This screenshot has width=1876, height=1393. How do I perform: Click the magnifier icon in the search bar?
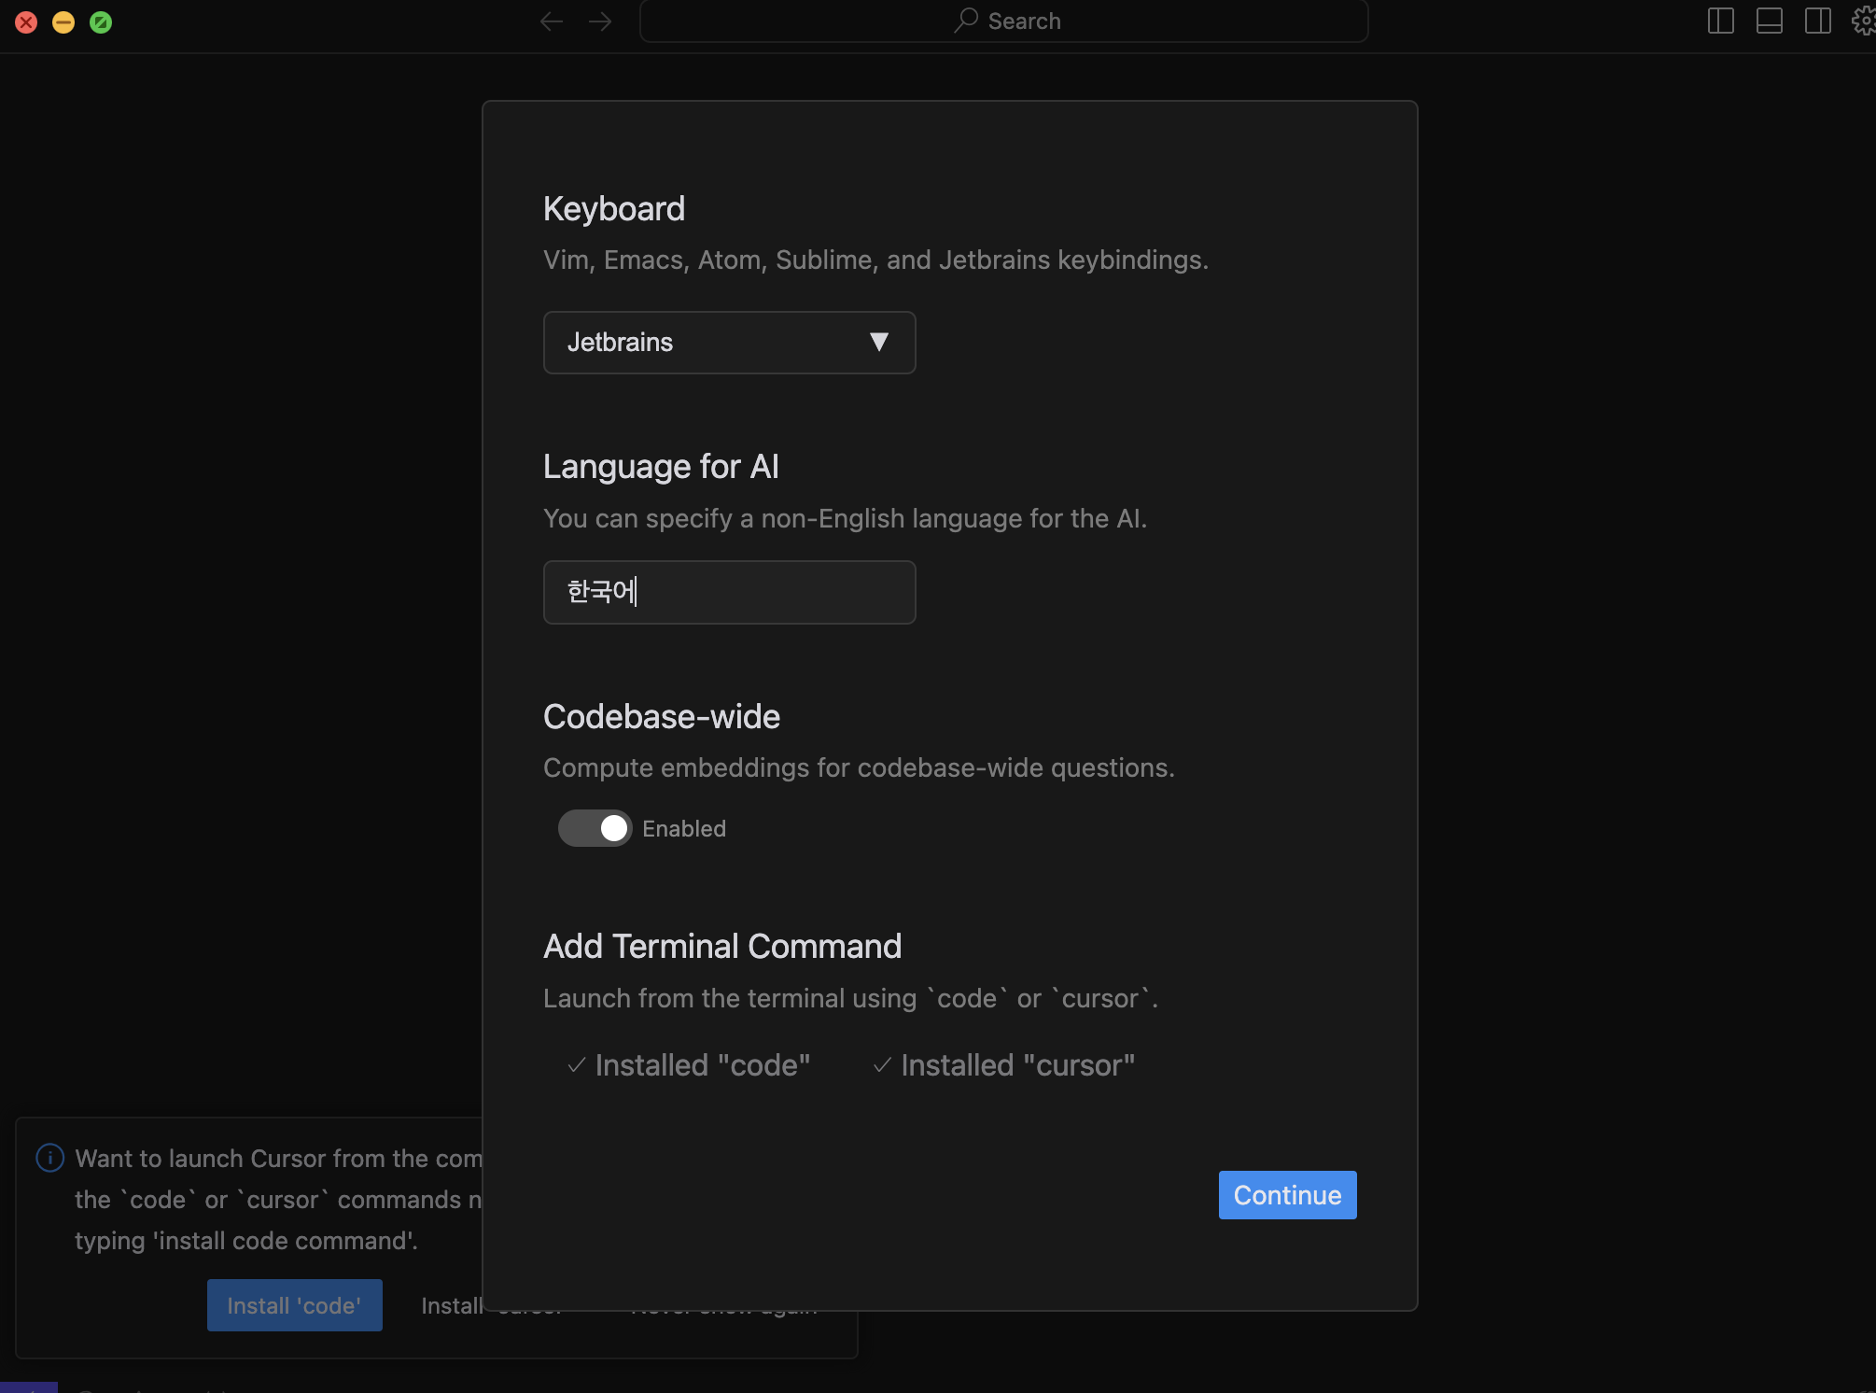pyautogui.click(x=966, y=21)
